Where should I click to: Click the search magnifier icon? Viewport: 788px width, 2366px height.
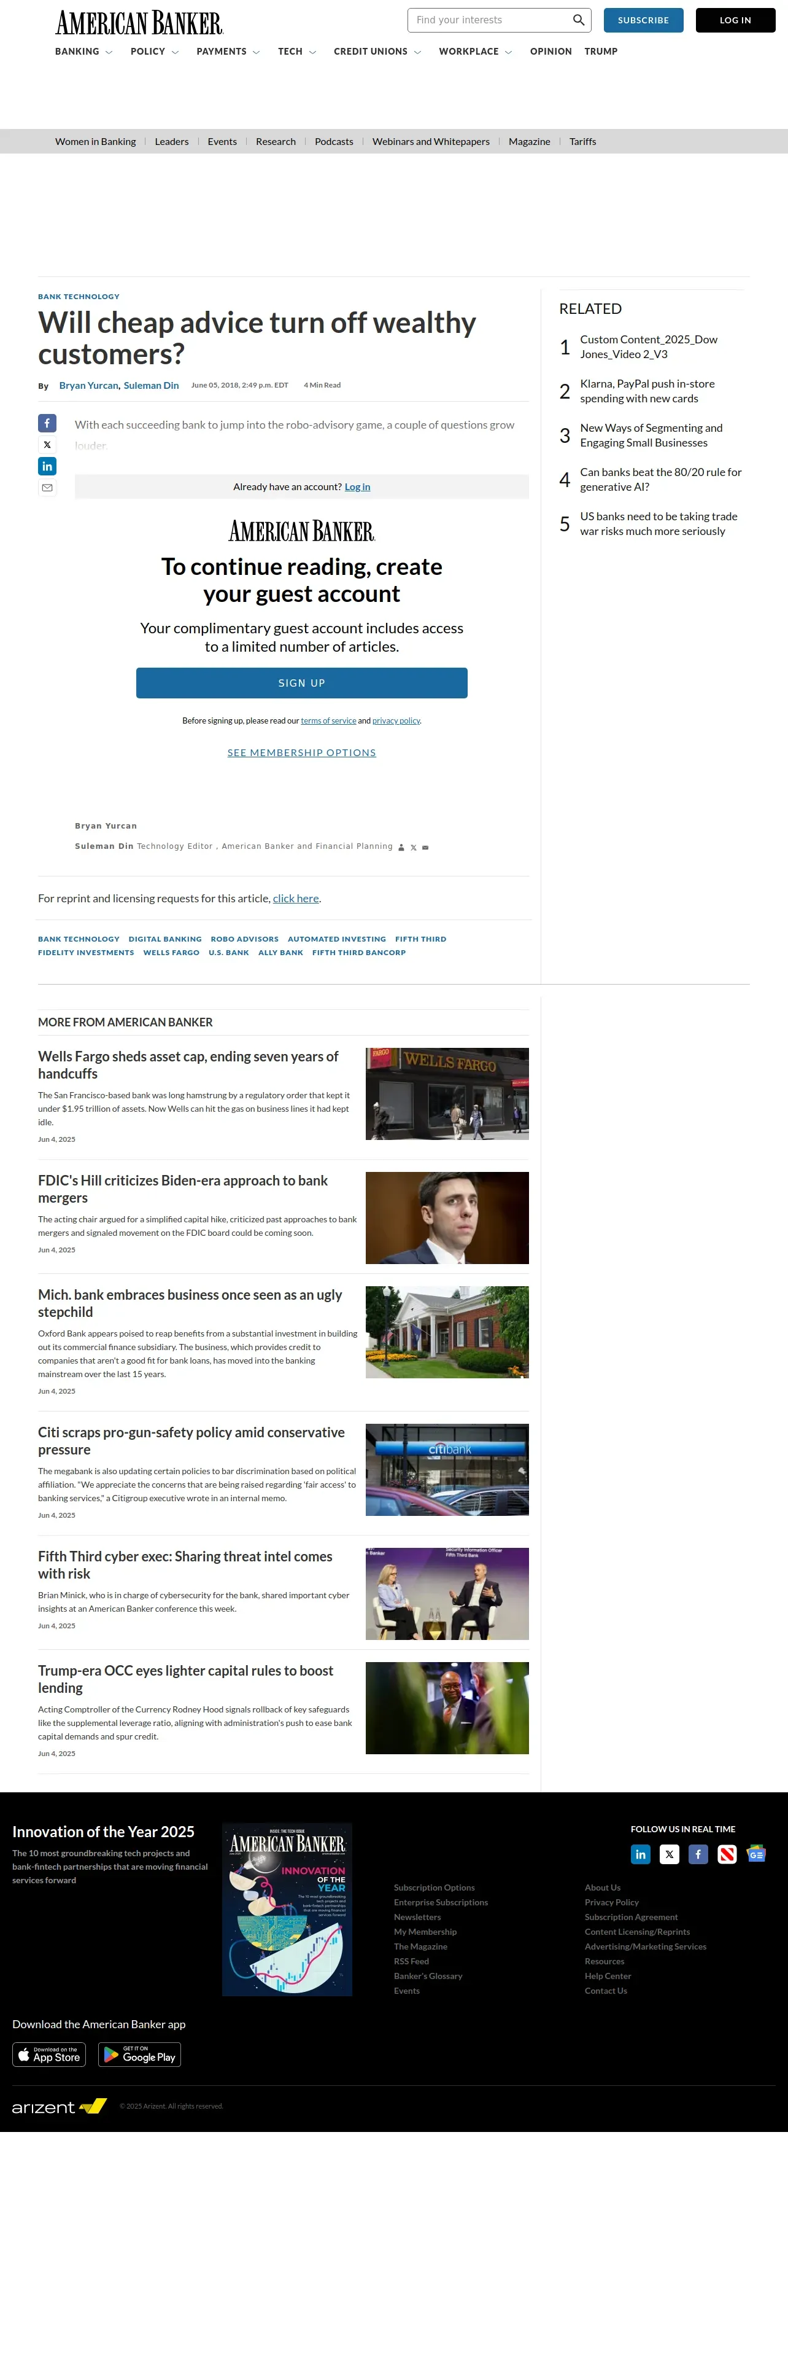click(578, 20)
